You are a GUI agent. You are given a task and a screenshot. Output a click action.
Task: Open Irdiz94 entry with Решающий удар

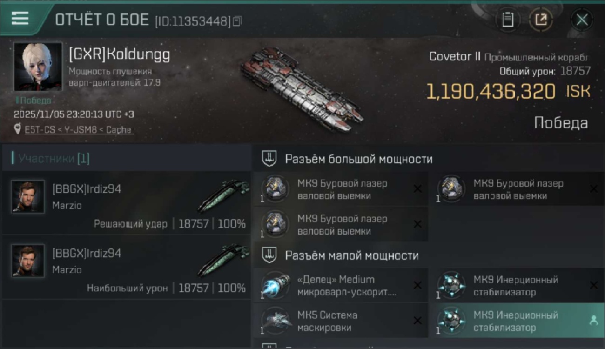point(127,203)
